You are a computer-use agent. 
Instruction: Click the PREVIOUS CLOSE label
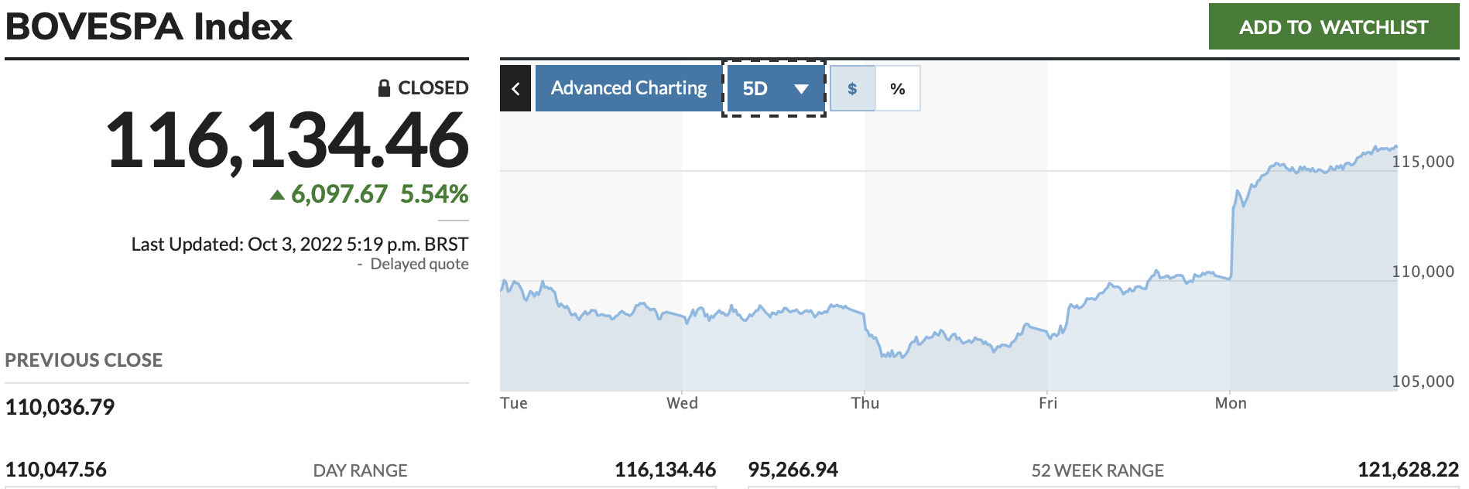(x=84, y=361)
